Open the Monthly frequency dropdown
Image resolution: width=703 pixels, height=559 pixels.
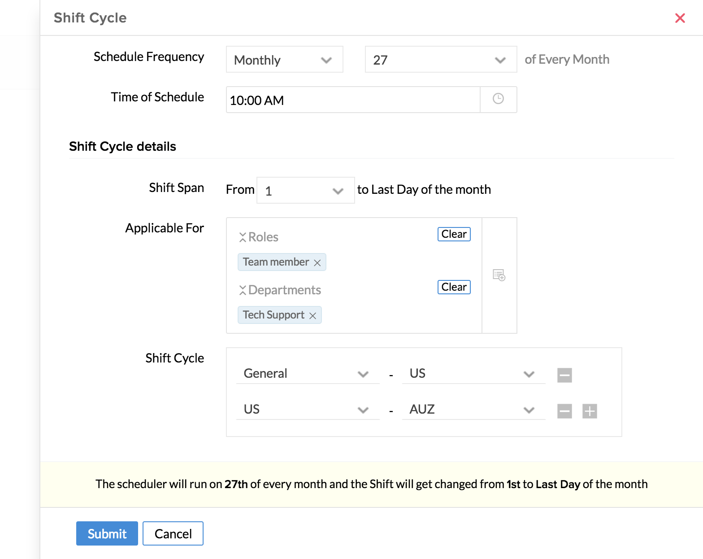pos(284,60)
